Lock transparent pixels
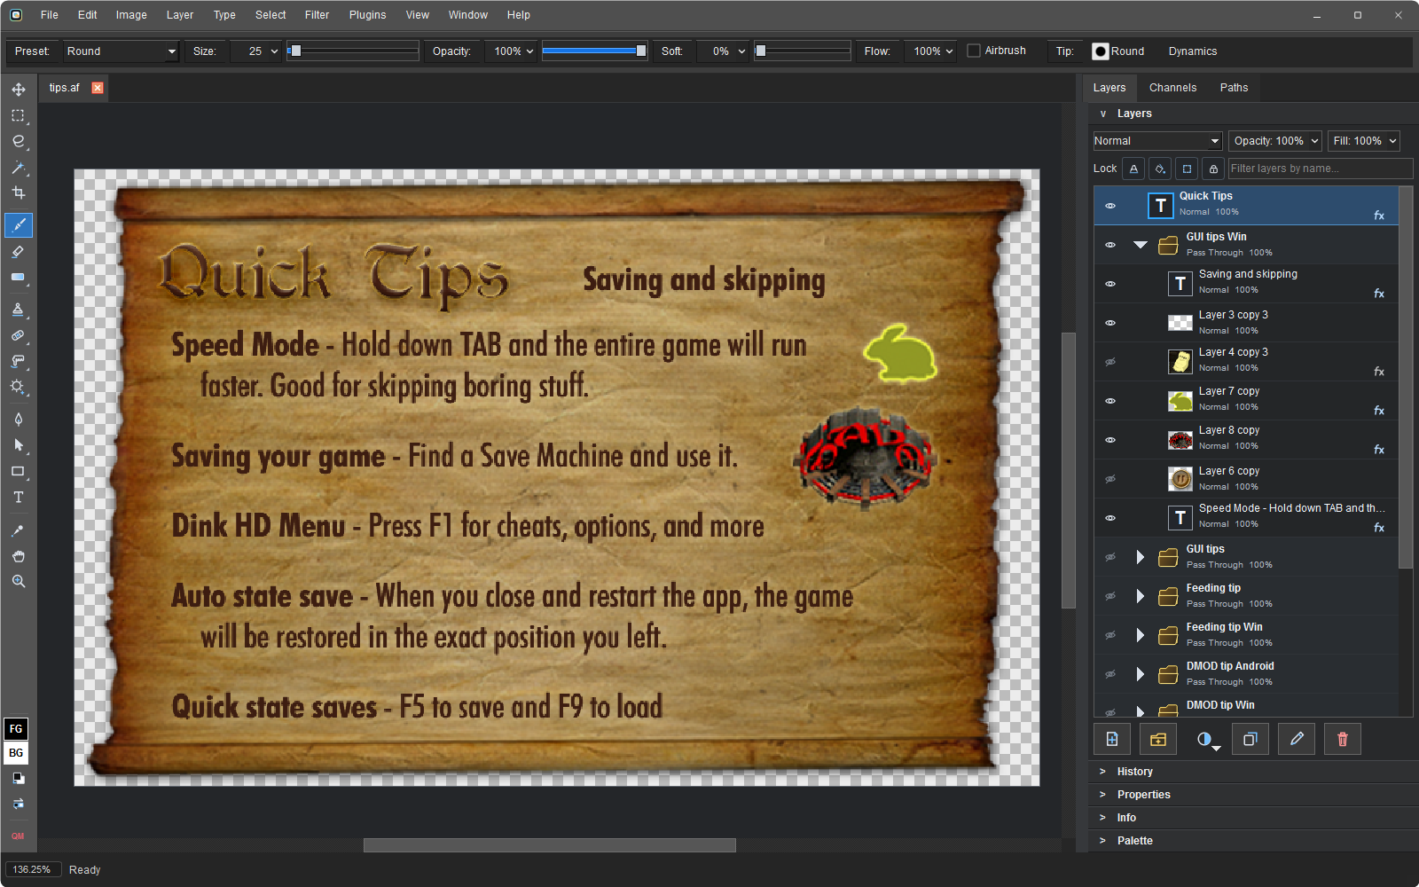The image size is (1419, 887). pos(1133,169)
